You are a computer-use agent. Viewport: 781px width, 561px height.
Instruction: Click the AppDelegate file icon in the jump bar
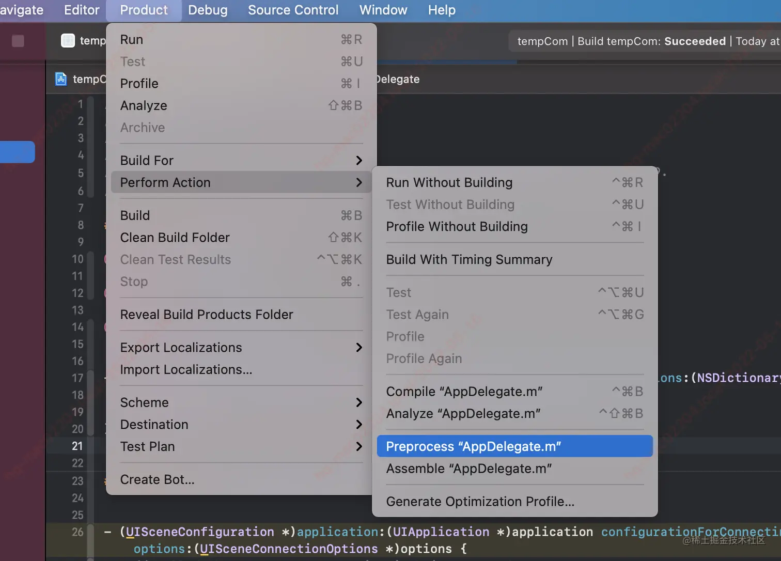(x=61, y=79)
